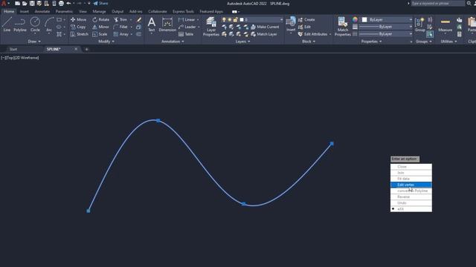The height and width of the screenshot is (267, 476).
Task: Switch to the Parametric ribbon tab
Action: (64, 12)
